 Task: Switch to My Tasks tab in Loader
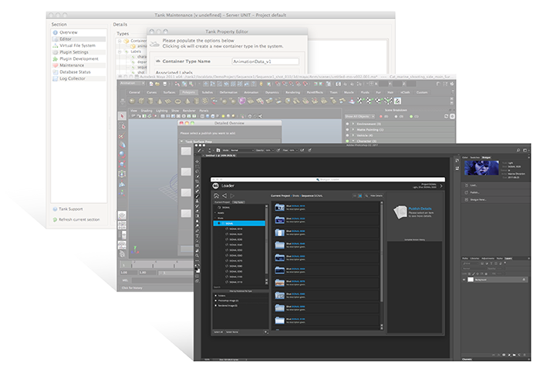[x=238, y=202]
